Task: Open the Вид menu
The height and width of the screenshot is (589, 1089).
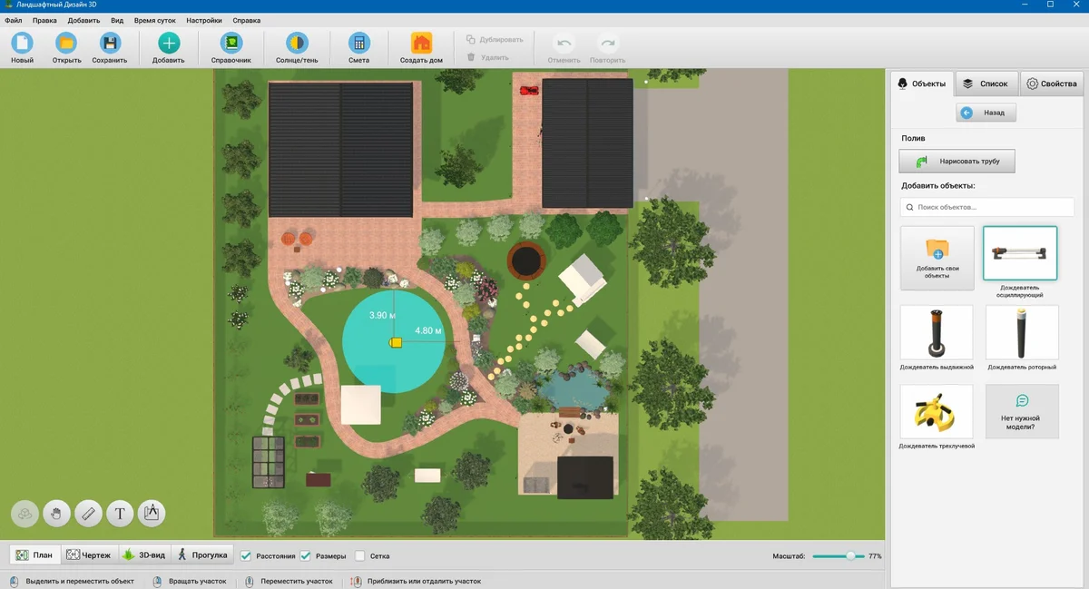Action: (x=117, y=20)
